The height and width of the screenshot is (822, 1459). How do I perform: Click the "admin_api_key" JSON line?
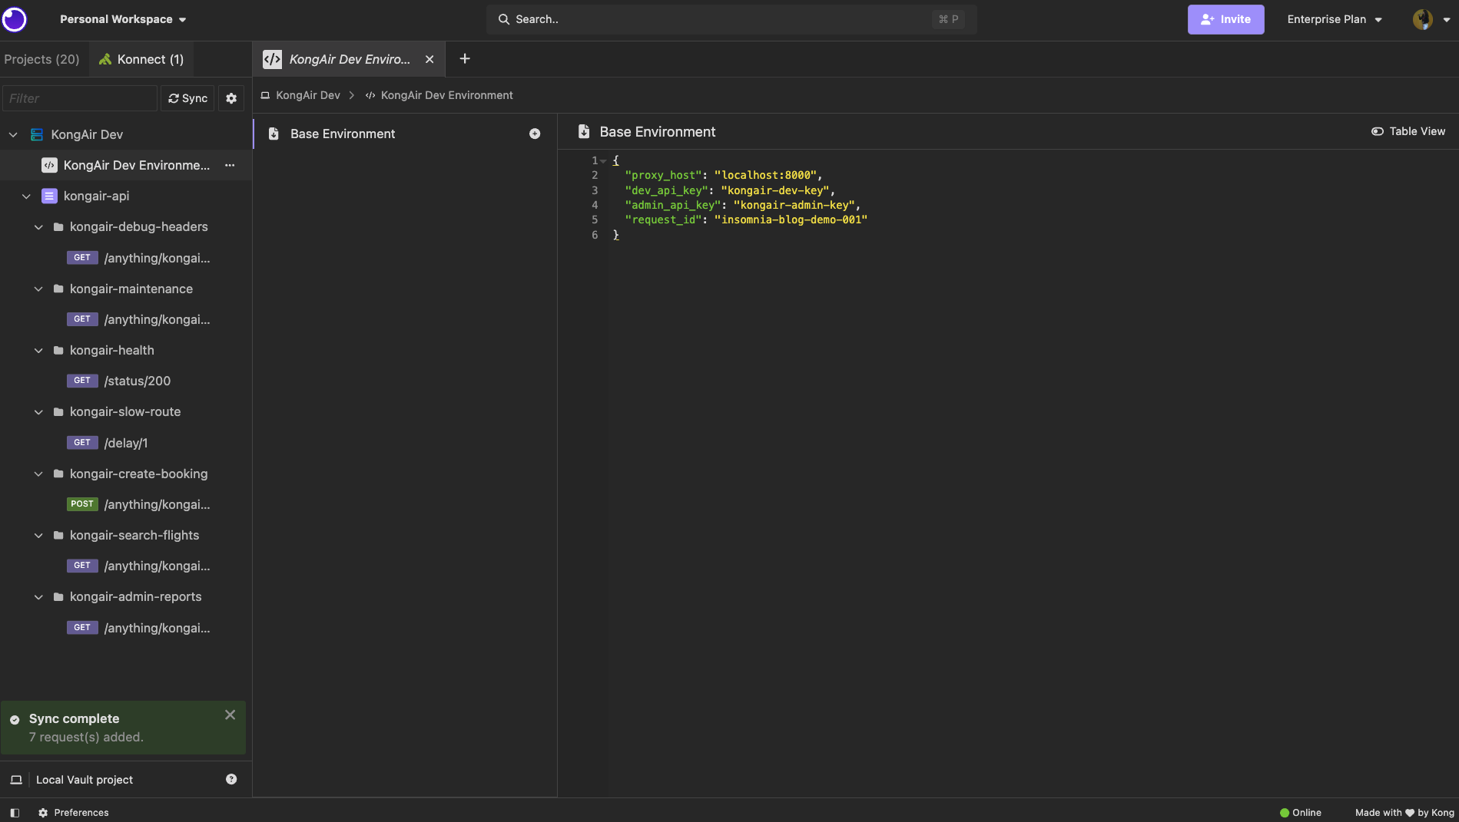point(743,205)
